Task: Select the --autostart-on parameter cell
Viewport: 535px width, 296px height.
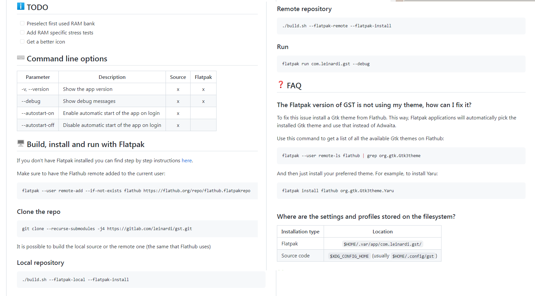Action: tap(38, 113)
